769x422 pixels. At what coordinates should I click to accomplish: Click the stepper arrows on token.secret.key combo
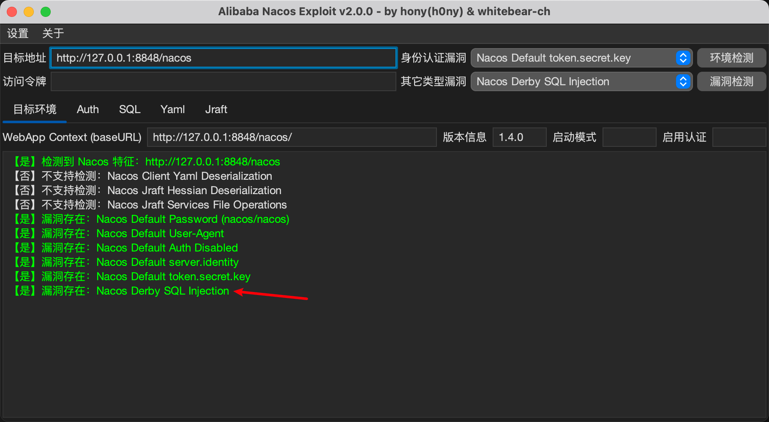tap(683, 58)
